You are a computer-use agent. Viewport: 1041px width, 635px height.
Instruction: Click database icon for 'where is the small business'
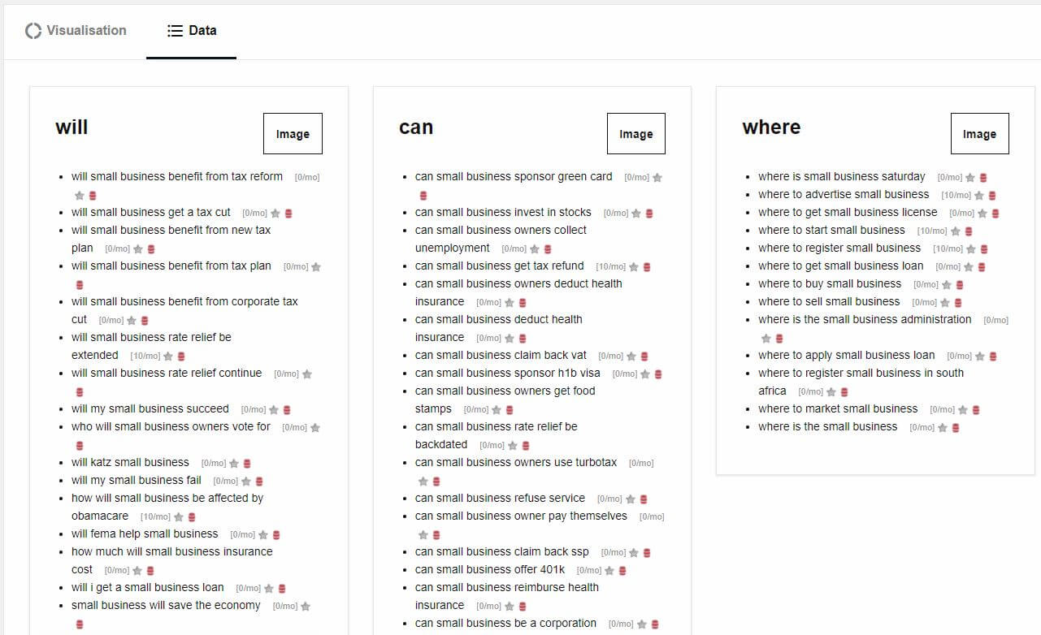tap(956, 428)
